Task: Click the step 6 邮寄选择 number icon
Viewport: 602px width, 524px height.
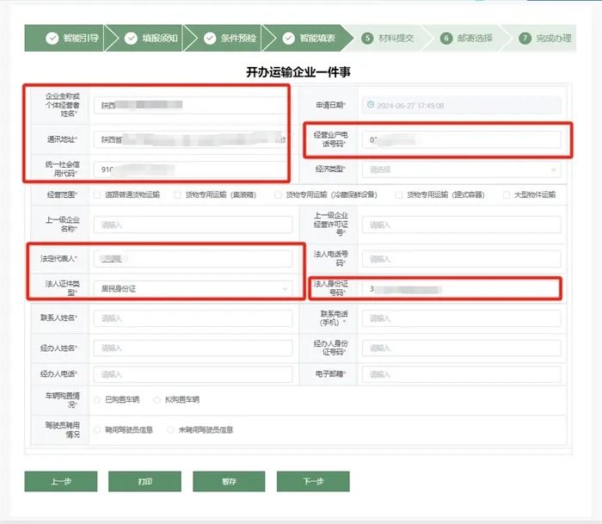Action: coord(446,38)
